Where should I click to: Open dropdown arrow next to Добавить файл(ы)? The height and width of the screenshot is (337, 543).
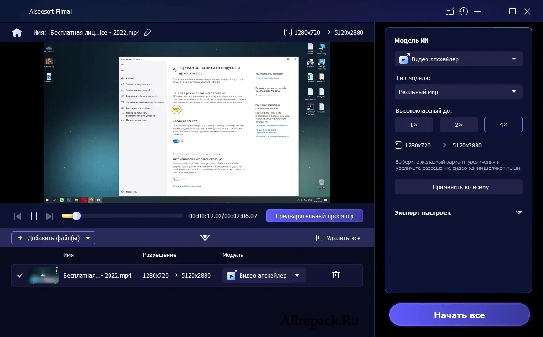tap(88, 238)
